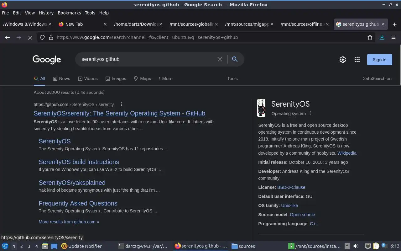Viewport: 401px width, 251px height.
Task: Close the New Tab tab
Action: coord(105,24)
